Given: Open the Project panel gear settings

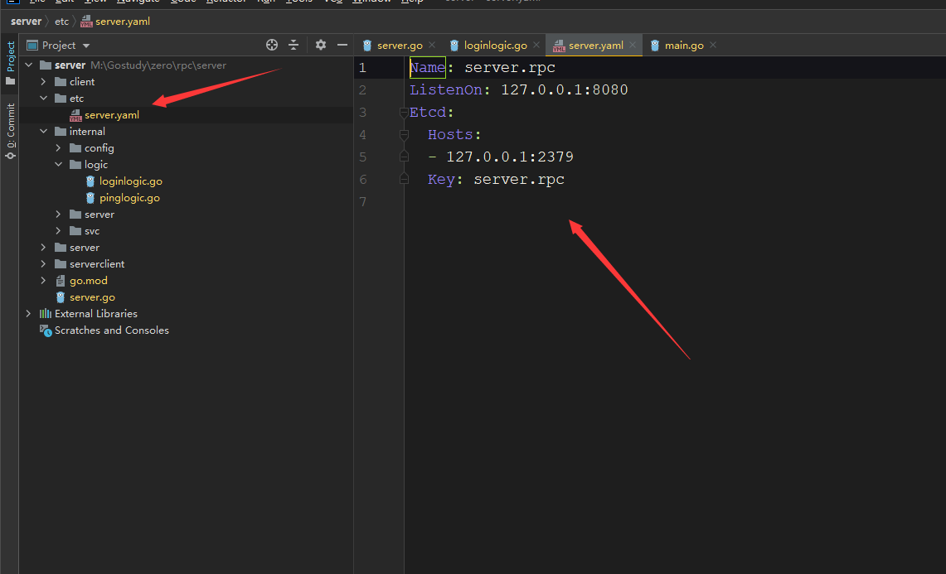Looking at the screenshot, I should 320,45.
